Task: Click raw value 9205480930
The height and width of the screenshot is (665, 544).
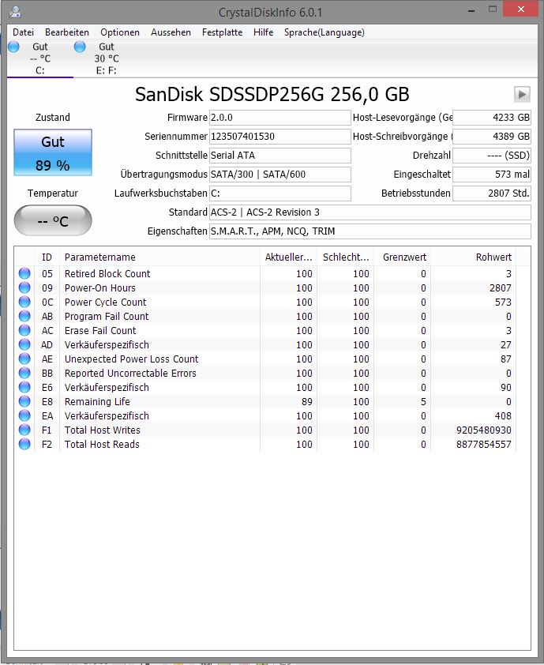Action: pyautogui.click(x=484, y=430)
